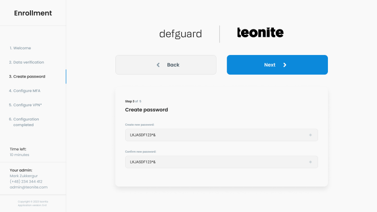
Task: Select the Create password step
Action: click(x=27, y=77)
